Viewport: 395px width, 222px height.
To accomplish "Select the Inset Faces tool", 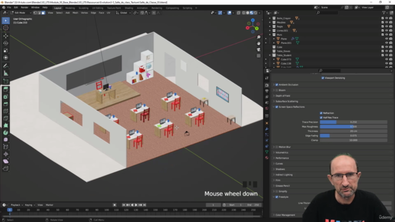I will tap(6, 97).
